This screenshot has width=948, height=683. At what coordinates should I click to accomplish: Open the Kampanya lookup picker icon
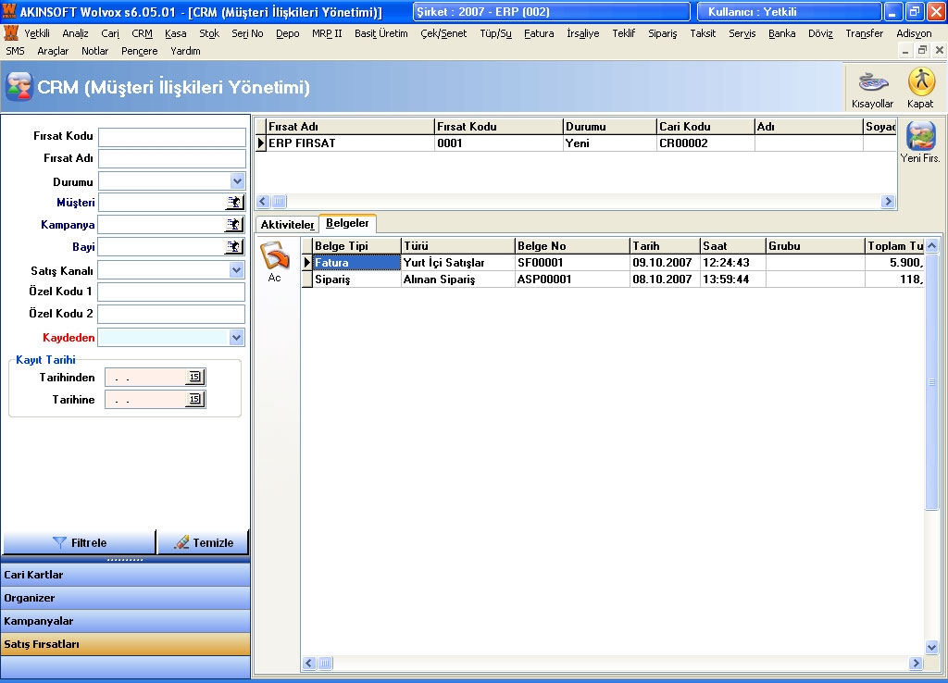tap(234, 225)
